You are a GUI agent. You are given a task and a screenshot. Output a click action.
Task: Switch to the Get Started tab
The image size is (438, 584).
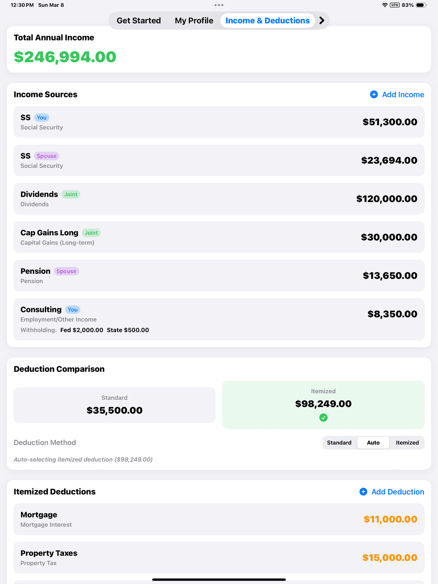(138, 20)
